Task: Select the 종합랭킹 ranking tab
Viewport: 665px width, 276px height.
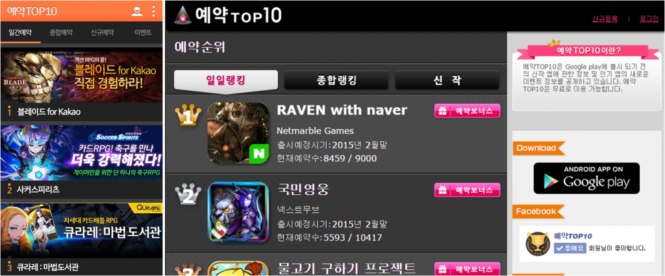Action: [336, 80]
